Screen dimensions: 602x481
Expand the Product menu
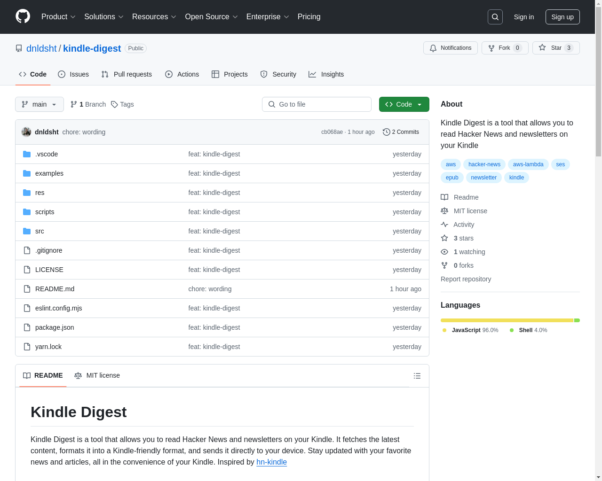(x=58, y=17)
